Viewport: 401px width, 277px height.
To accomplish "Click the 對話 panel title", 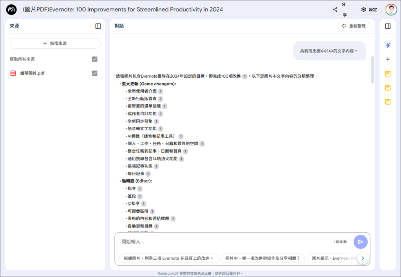I will [119, 26].
